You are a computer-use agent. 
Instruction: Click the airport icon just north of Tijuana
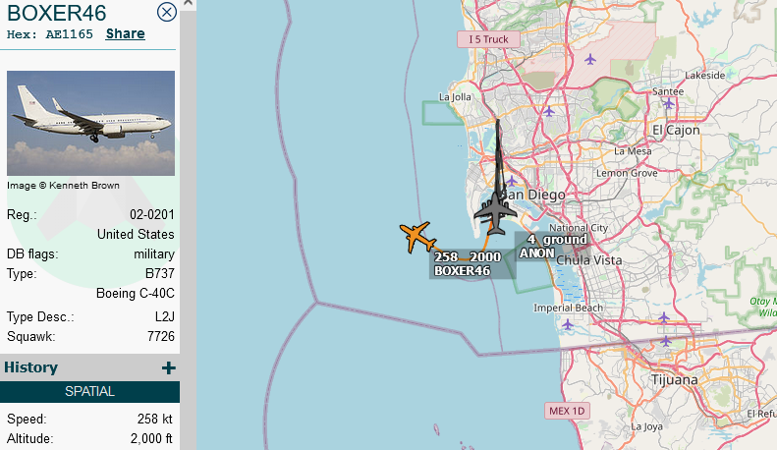(x=666, y=341)
